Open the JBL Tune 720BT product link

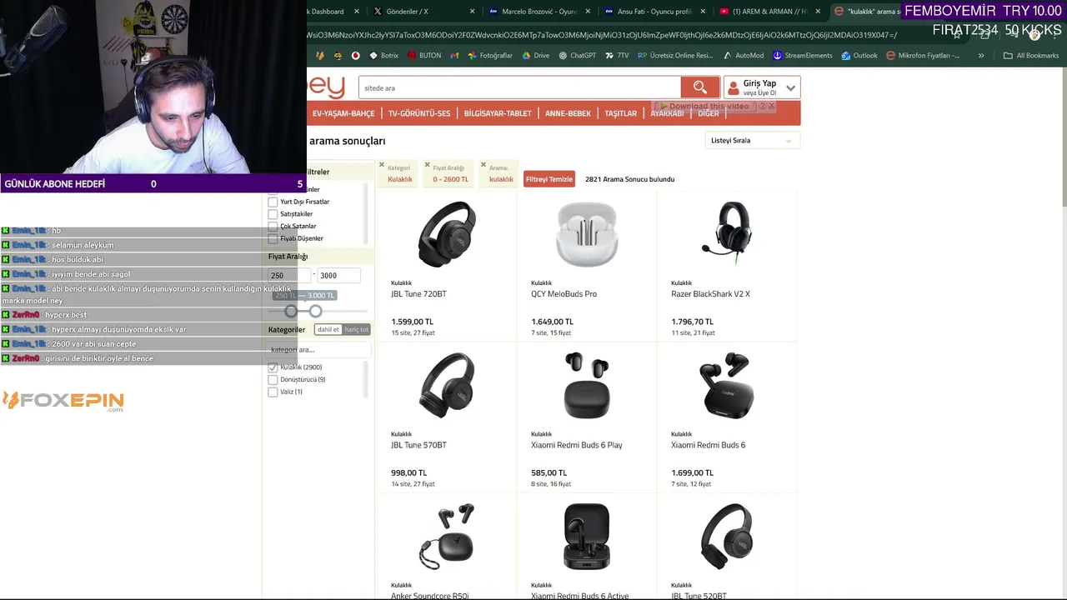(418, 294)
